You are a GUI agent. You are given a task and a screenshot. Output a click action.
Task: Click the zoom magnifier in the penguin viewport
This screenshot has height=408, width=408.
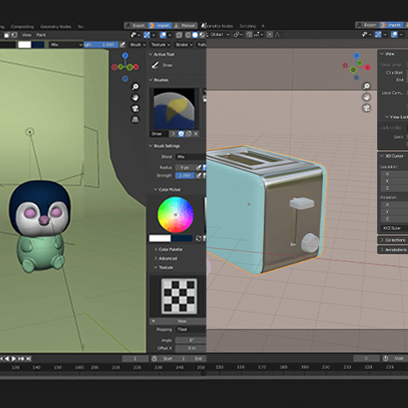(x=135, y=86)
